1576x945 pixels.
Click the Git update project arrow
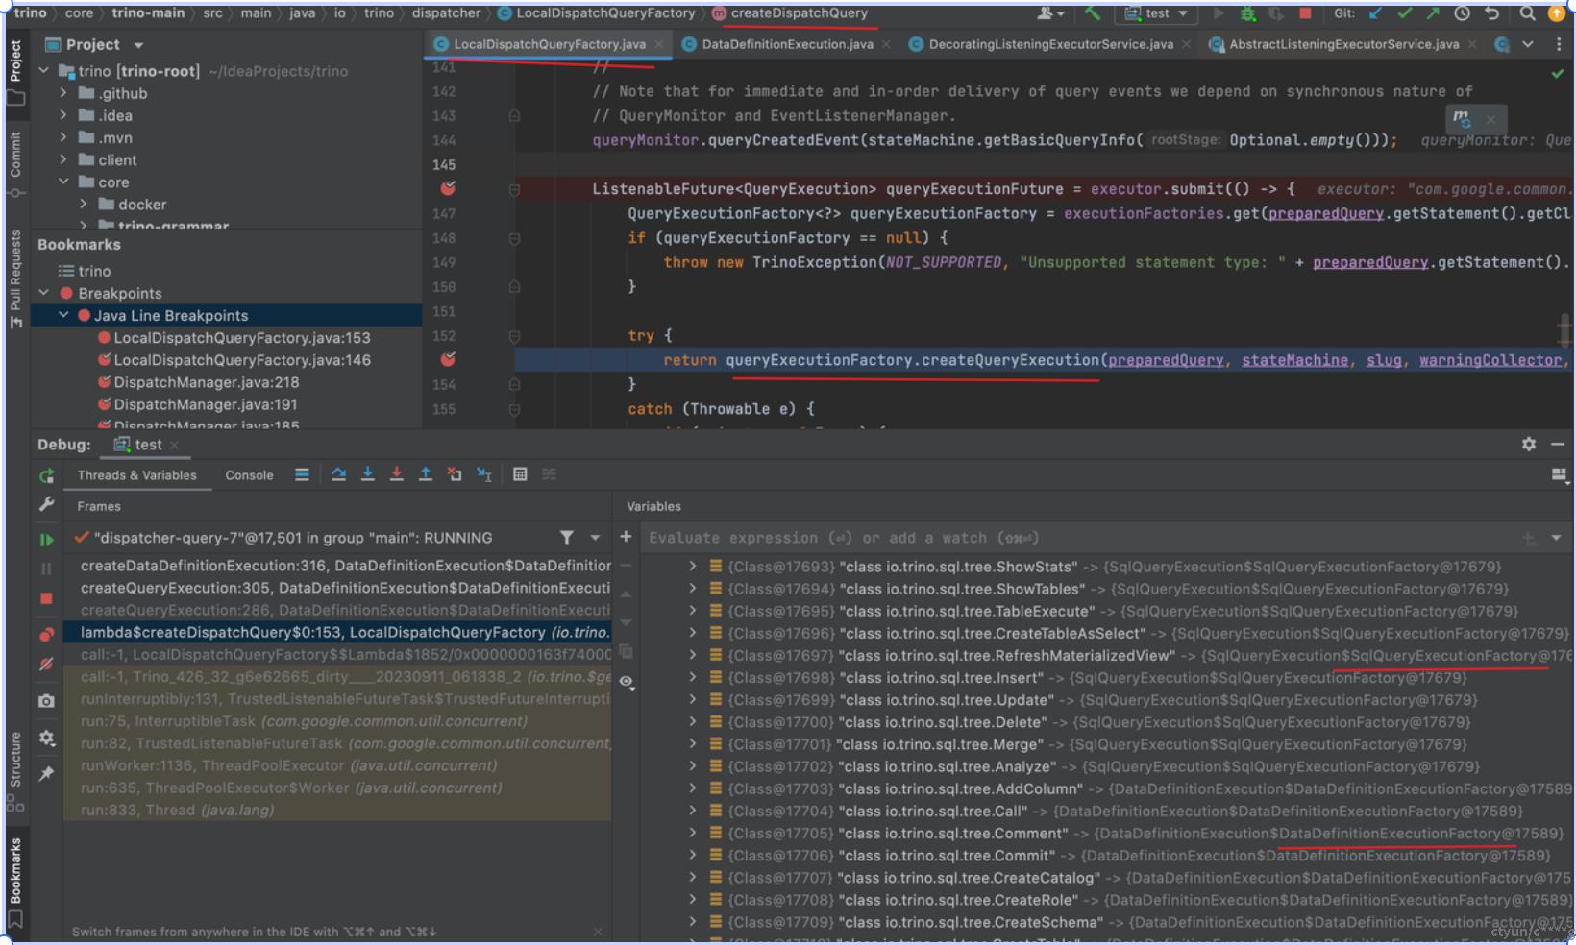[1376, 13]
